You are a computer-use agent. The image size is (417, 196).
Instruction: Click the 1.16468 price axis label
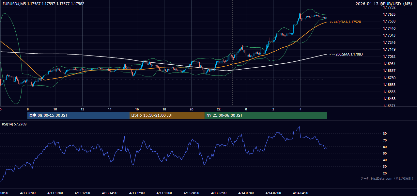(389, 99)
